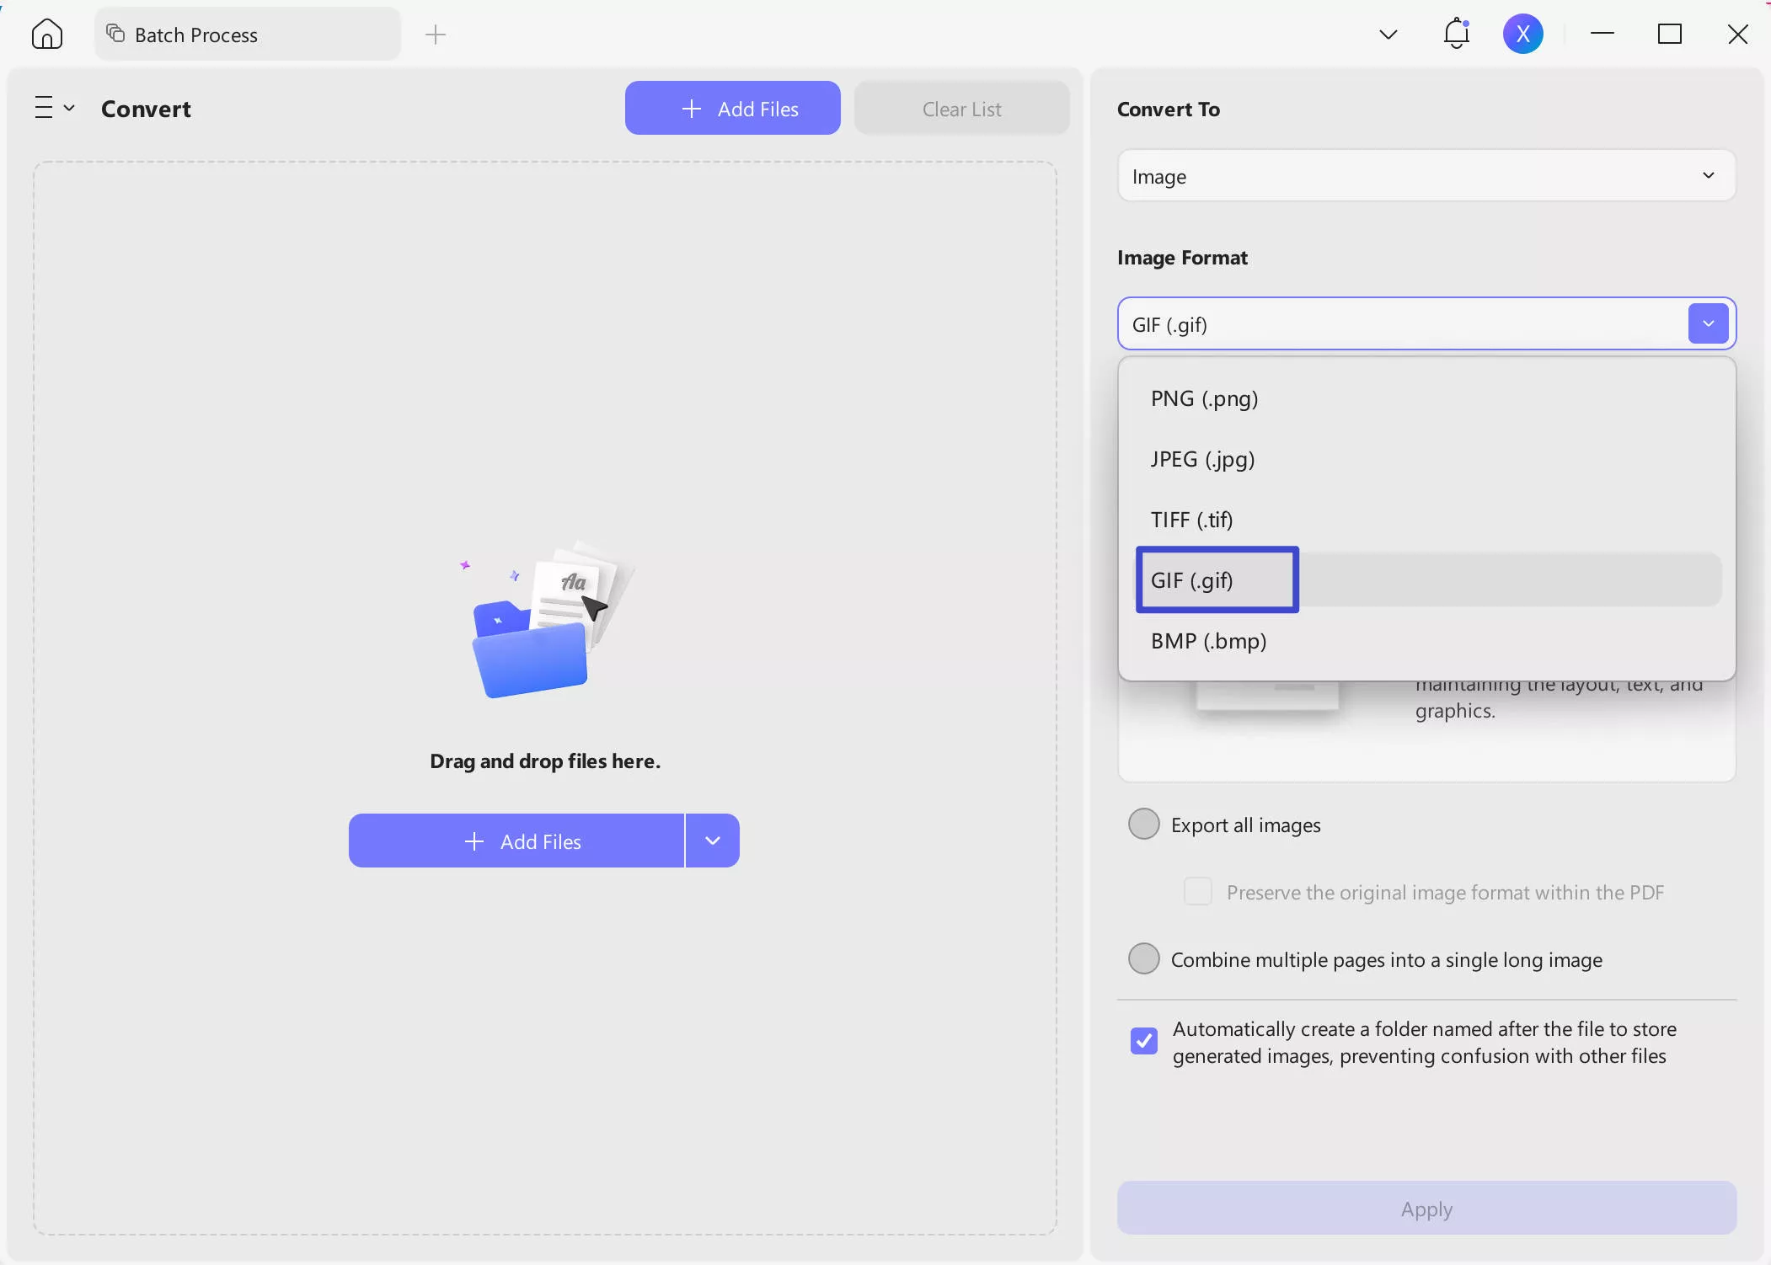This screenshot has width=1771, height=1265.
Task: Open the user account avatar
Action: tap(1522, 34)
